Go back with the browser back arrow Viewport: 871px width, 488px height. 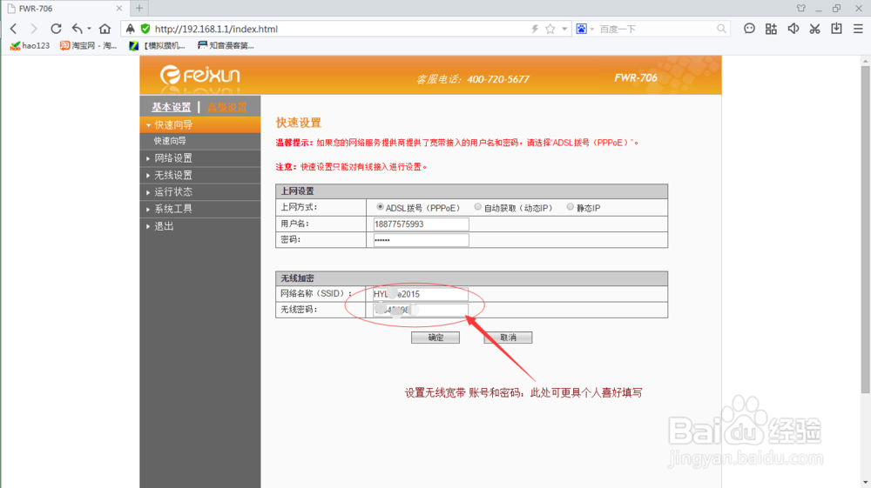[14, 29]
